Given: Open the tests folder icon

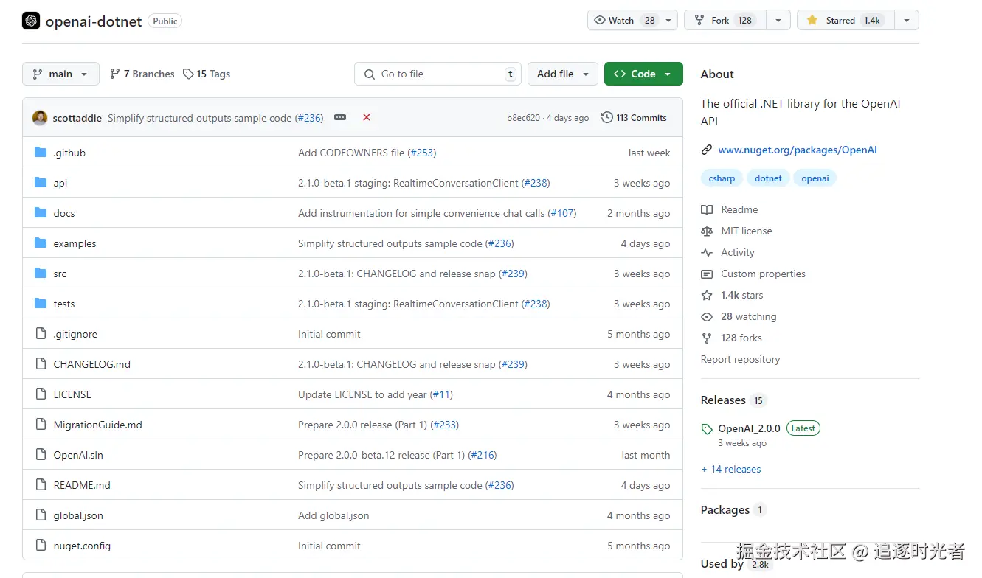Looking at the screenshot, I should tap(41, 304).
